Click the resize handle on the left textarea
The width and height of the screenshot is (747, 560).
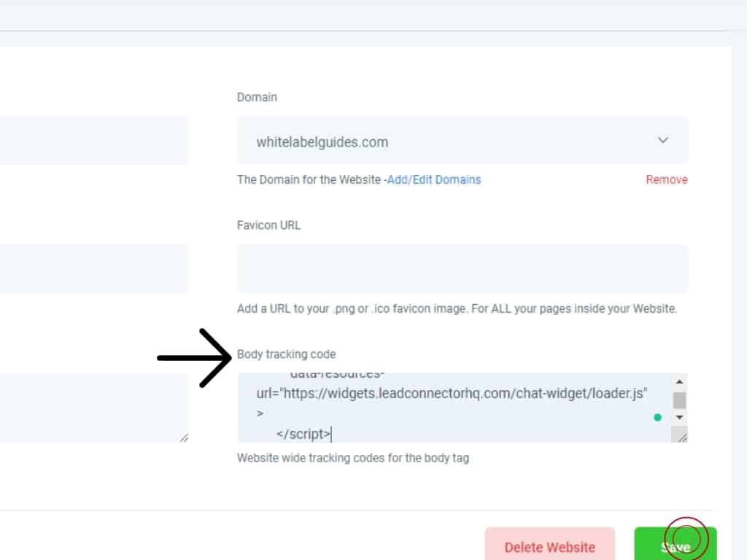[x=183, y=437]
